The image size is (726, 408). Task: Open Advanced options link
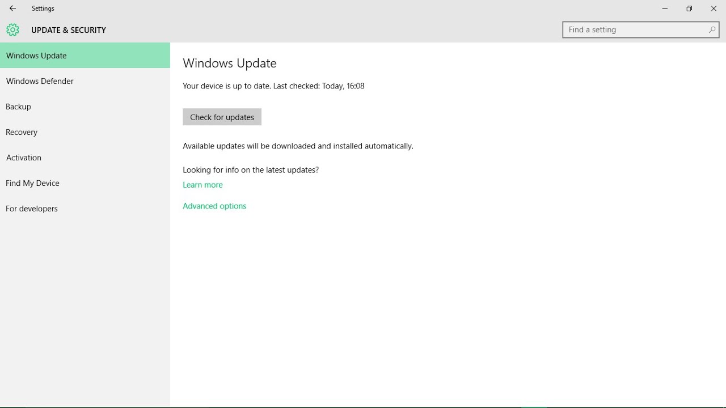pyautogui.click(x=214, y=206)
